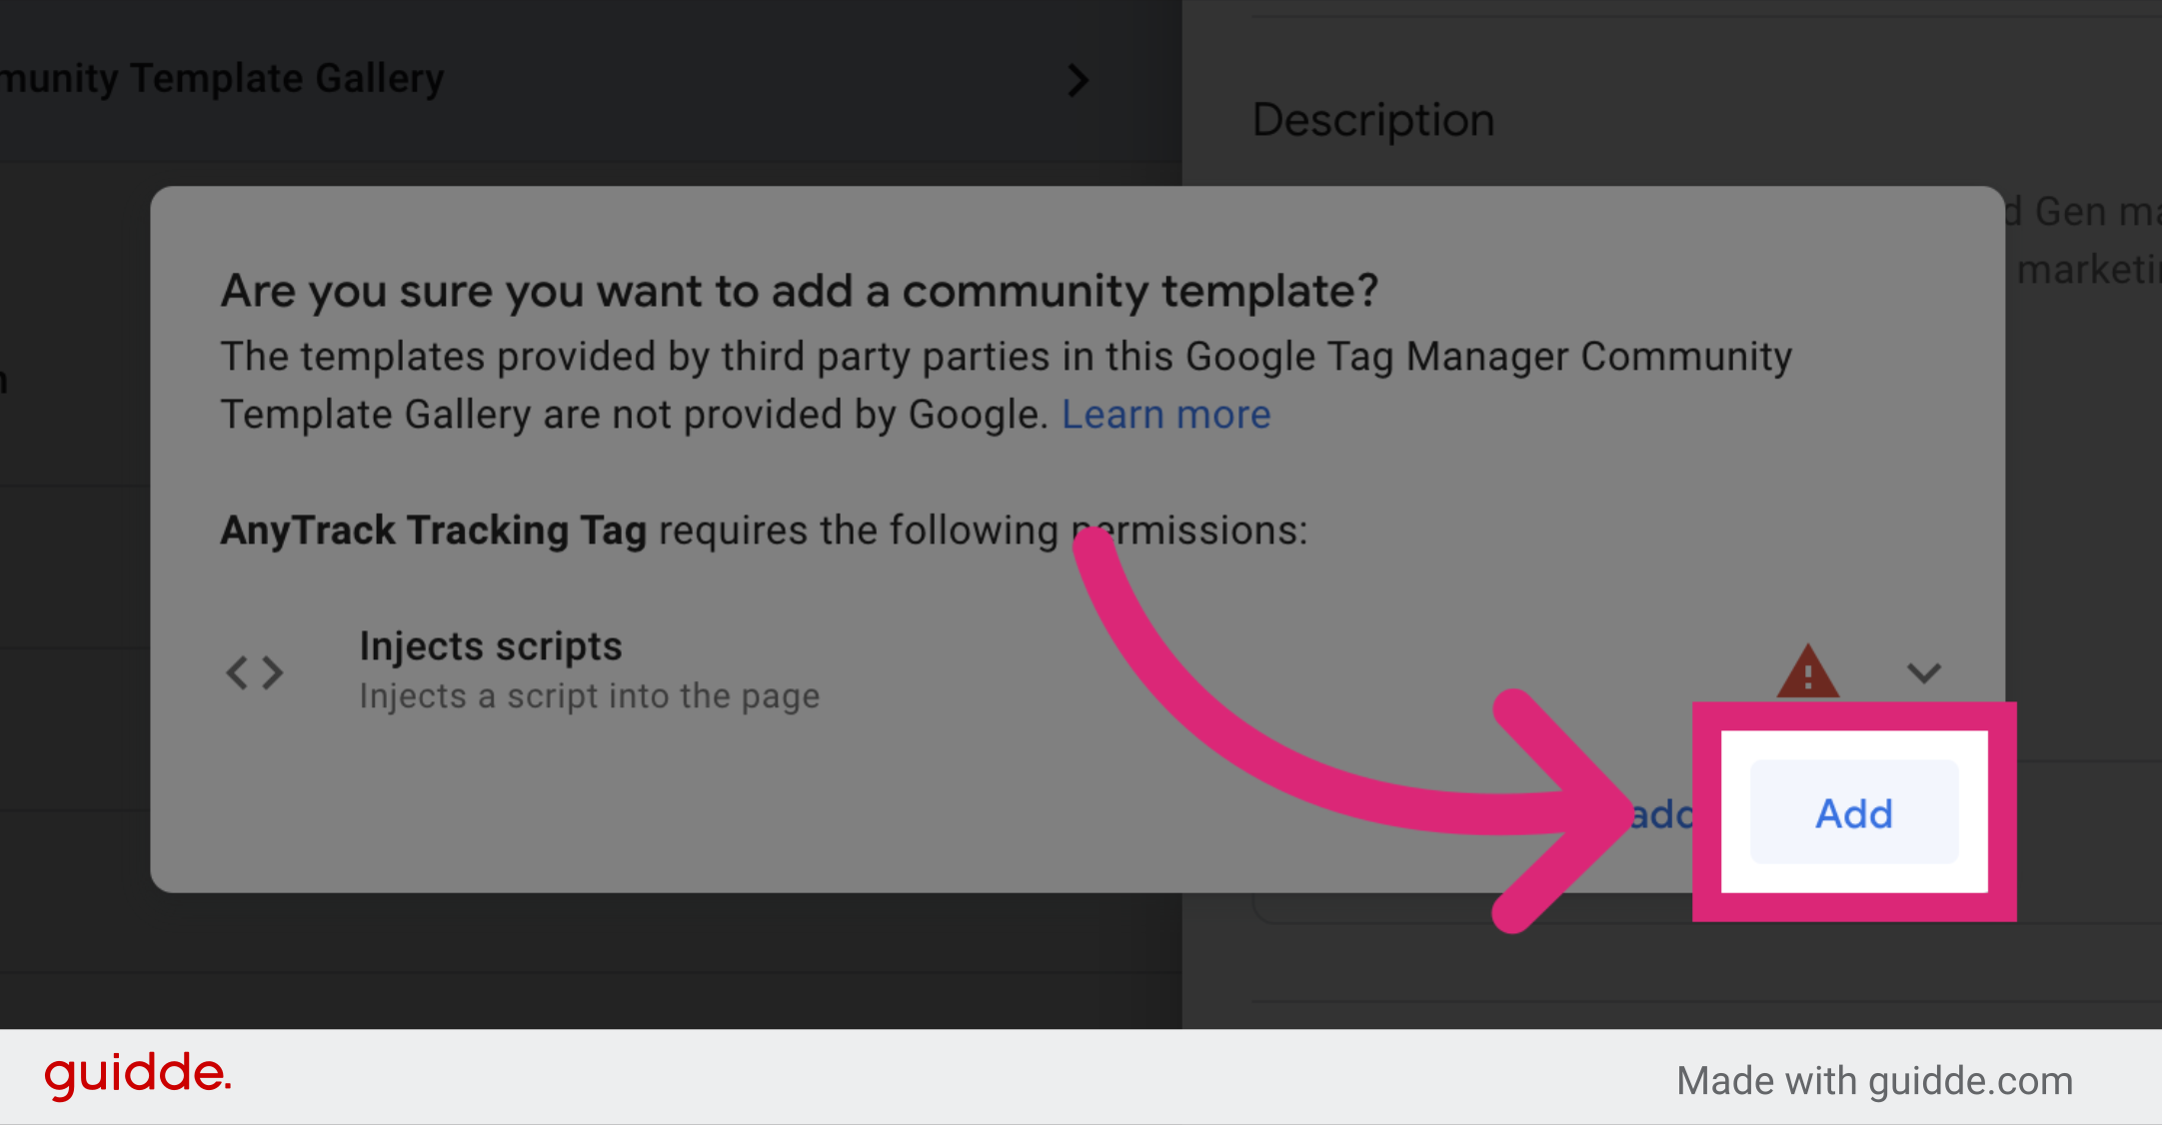Click the dialog title 'Are you sure' text
This screenshot has width=2162, height=1125.
click(800, 292)
